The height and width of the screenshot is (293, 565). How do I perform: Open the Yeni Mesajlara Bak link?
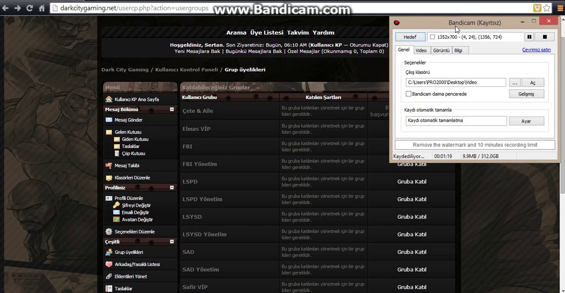(x=197, y=51)
